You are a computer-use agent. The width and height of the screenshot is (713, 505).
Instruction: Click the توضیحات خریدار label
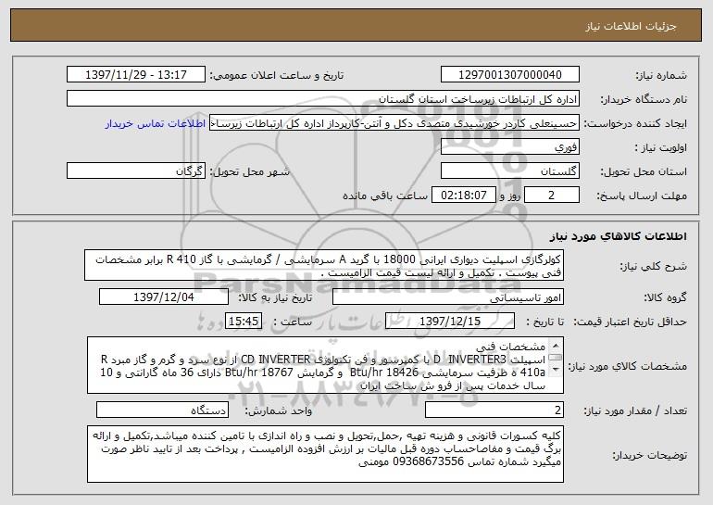coord(649,455)
